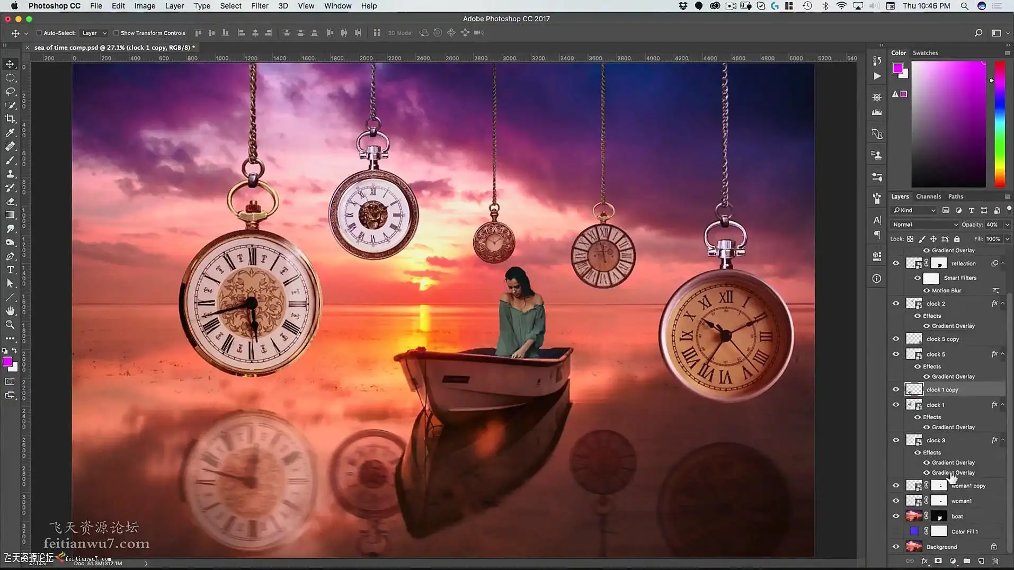Toggle Motion Blur filter visibility

pos(927,290)
